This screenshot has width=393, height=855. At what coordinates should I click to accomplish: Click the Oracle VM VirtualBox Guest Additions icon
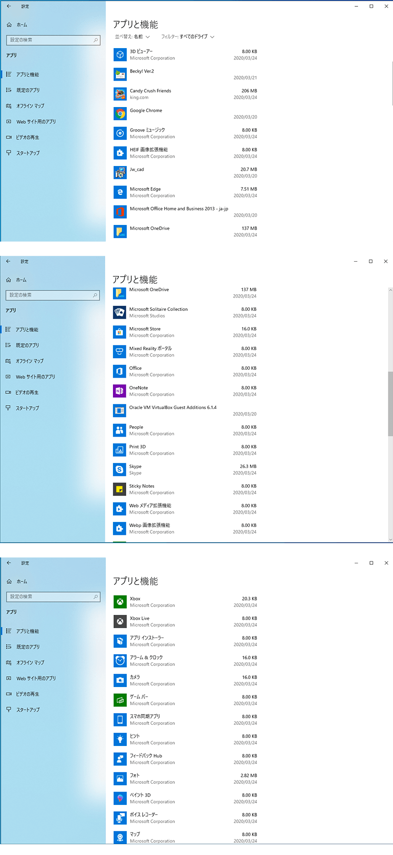(119, 411)
